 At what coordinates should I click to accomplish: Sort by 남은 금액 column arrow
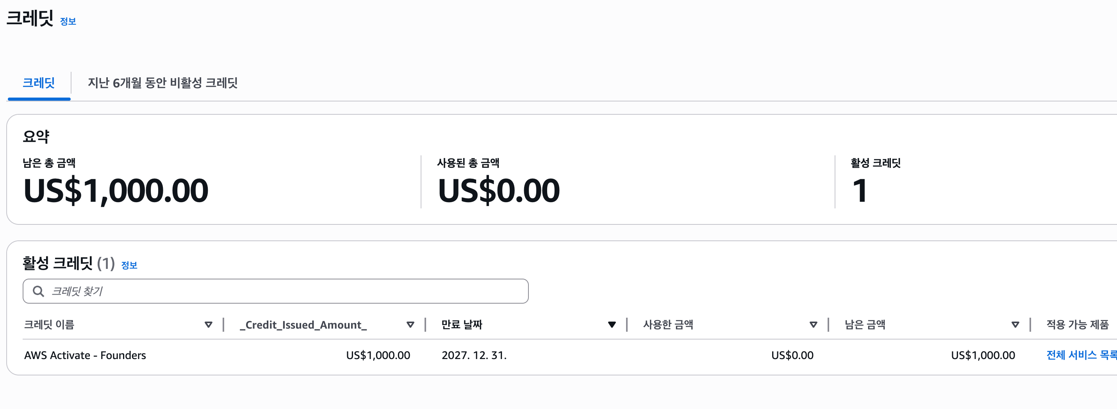tap(1015, 325)
